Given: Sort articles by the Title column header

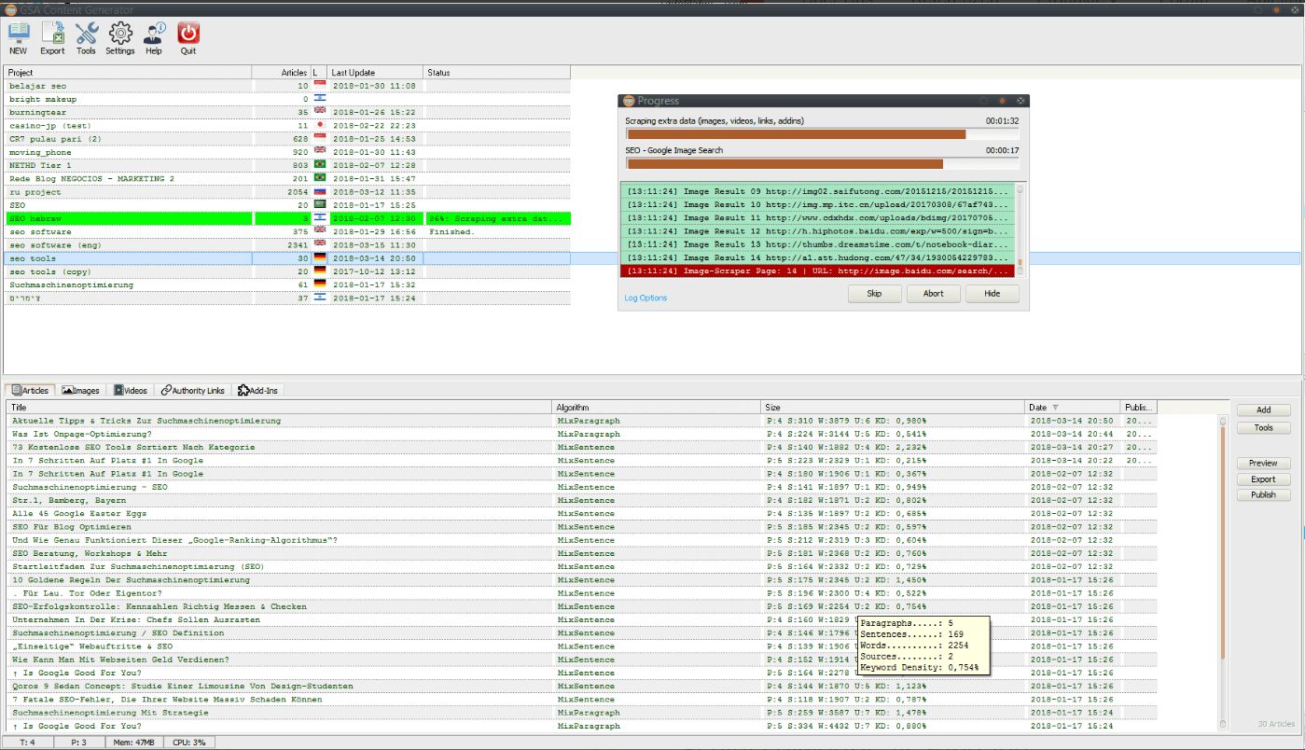Looking at the screenshot, I should click(x=280, y=407).
